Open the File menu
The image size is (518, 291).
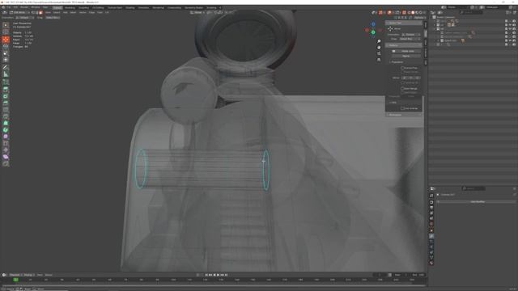9,7
